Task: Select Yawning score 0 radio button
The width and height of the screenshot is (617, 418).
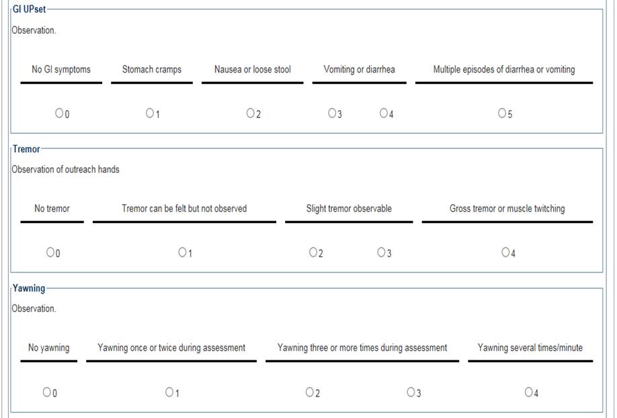Action: tap(46, 392)
